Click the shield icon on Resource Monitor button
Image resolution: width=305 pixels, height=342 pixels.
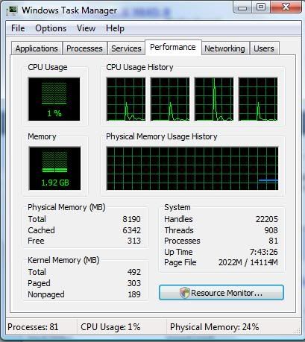(185, 293)
